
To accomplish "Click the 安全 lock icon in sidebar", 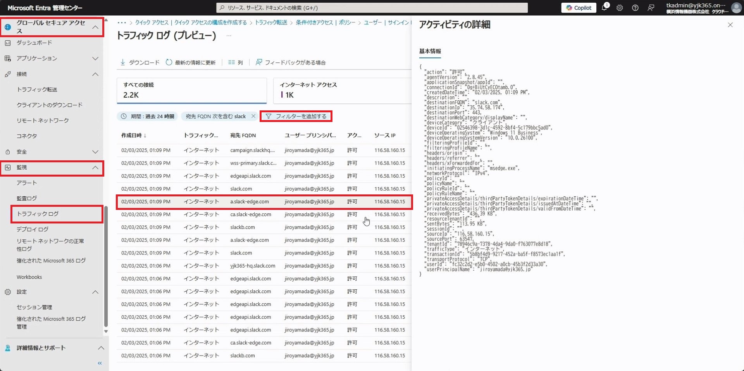I will tap(7, 152).
